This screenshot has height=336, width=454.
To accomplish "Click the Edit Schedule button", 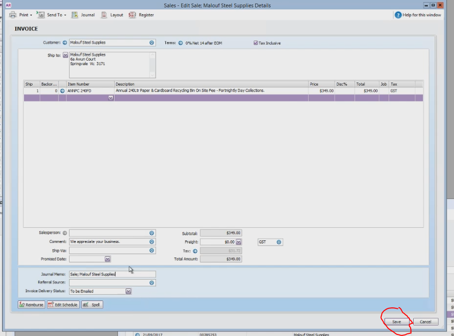I will (63, 305).
